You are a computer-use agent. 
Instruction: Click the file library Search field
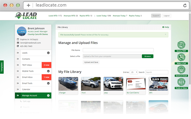[x=157, y=72]
